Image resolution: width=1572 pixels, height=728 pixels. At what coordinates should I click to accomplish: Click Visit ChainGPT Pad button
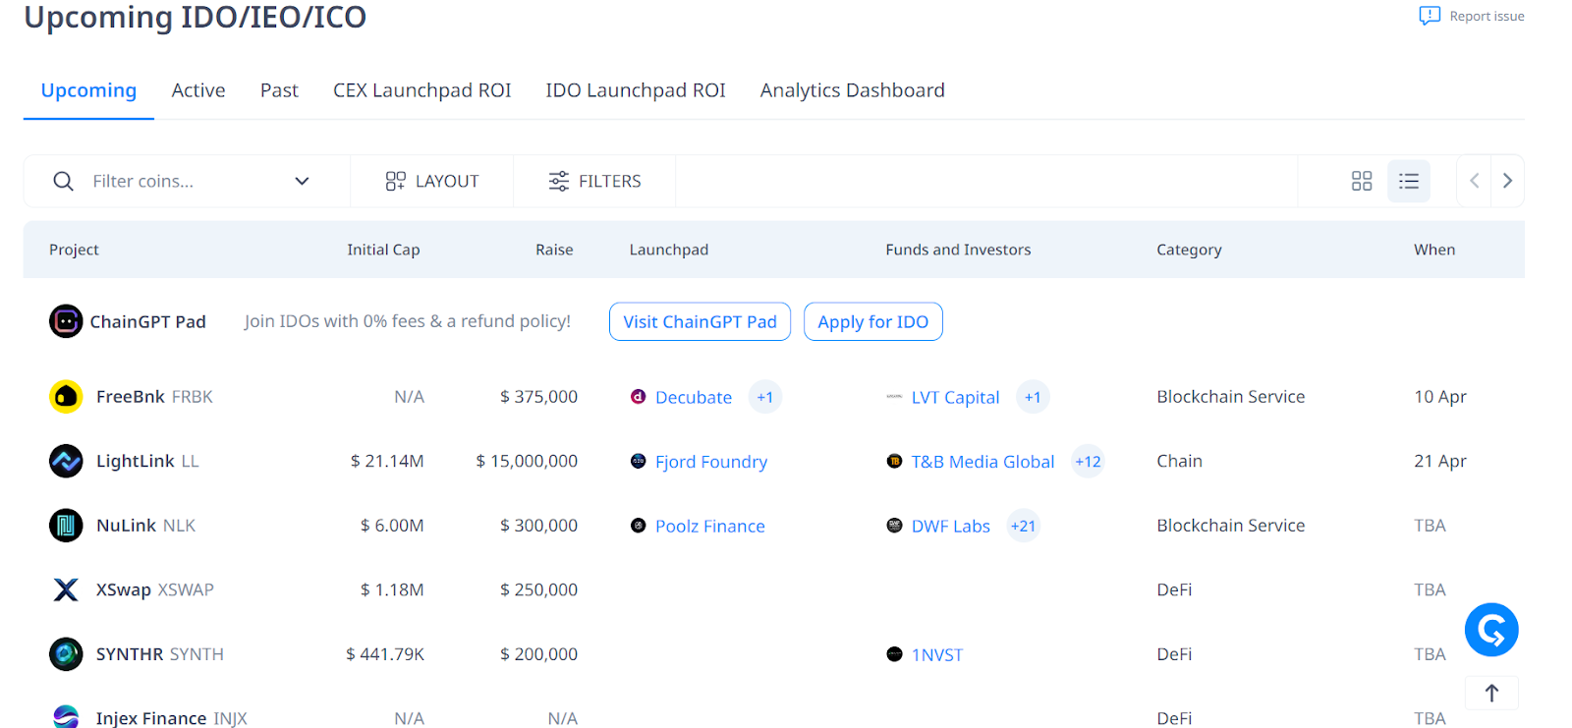[700, 321]
